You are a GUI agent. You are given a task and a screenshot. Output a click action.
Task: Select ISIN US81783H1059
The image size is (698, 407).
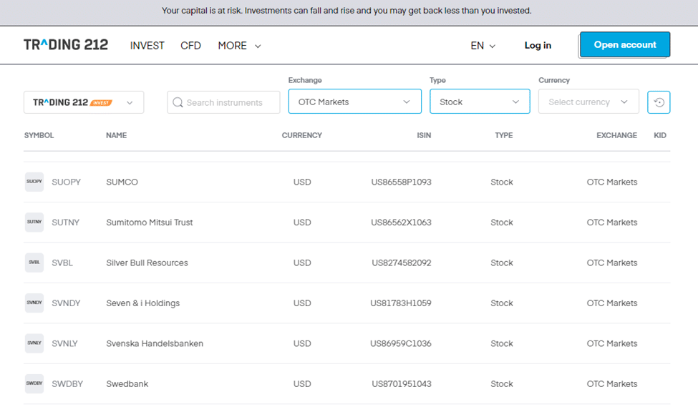pyautogui.click(x=401, y=303)
